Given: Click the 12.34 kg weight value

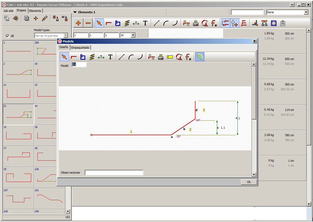Looking at the screenshot, I should tap(268, 59).
